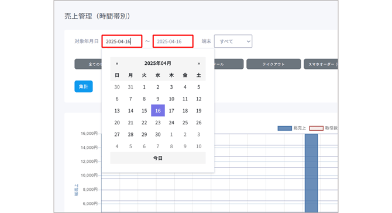
Task: Click the 2025年04月 calendar header
Action: pyautogui.click(x=158, y=64)
